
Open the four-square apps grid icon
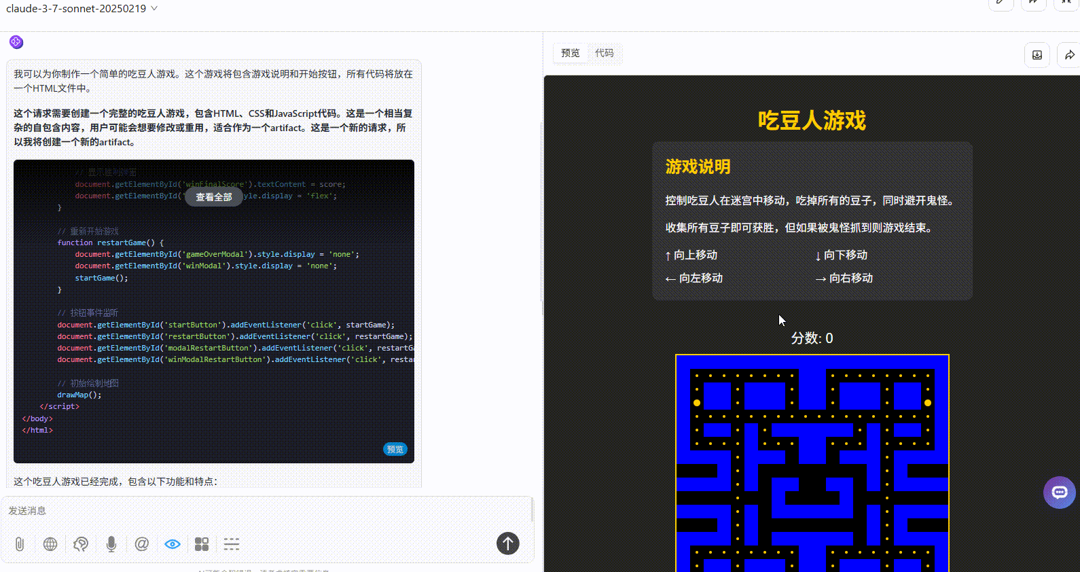(x=202, y=543)
